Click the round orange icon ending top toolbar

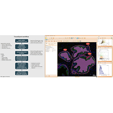pos(85,38)
